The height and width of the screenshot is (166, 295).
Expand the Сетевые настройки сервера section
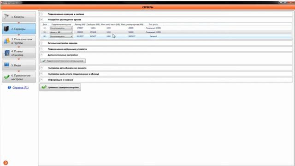click(x=41, y=43)
